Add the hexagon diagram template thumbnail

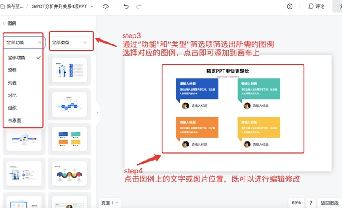69,104
